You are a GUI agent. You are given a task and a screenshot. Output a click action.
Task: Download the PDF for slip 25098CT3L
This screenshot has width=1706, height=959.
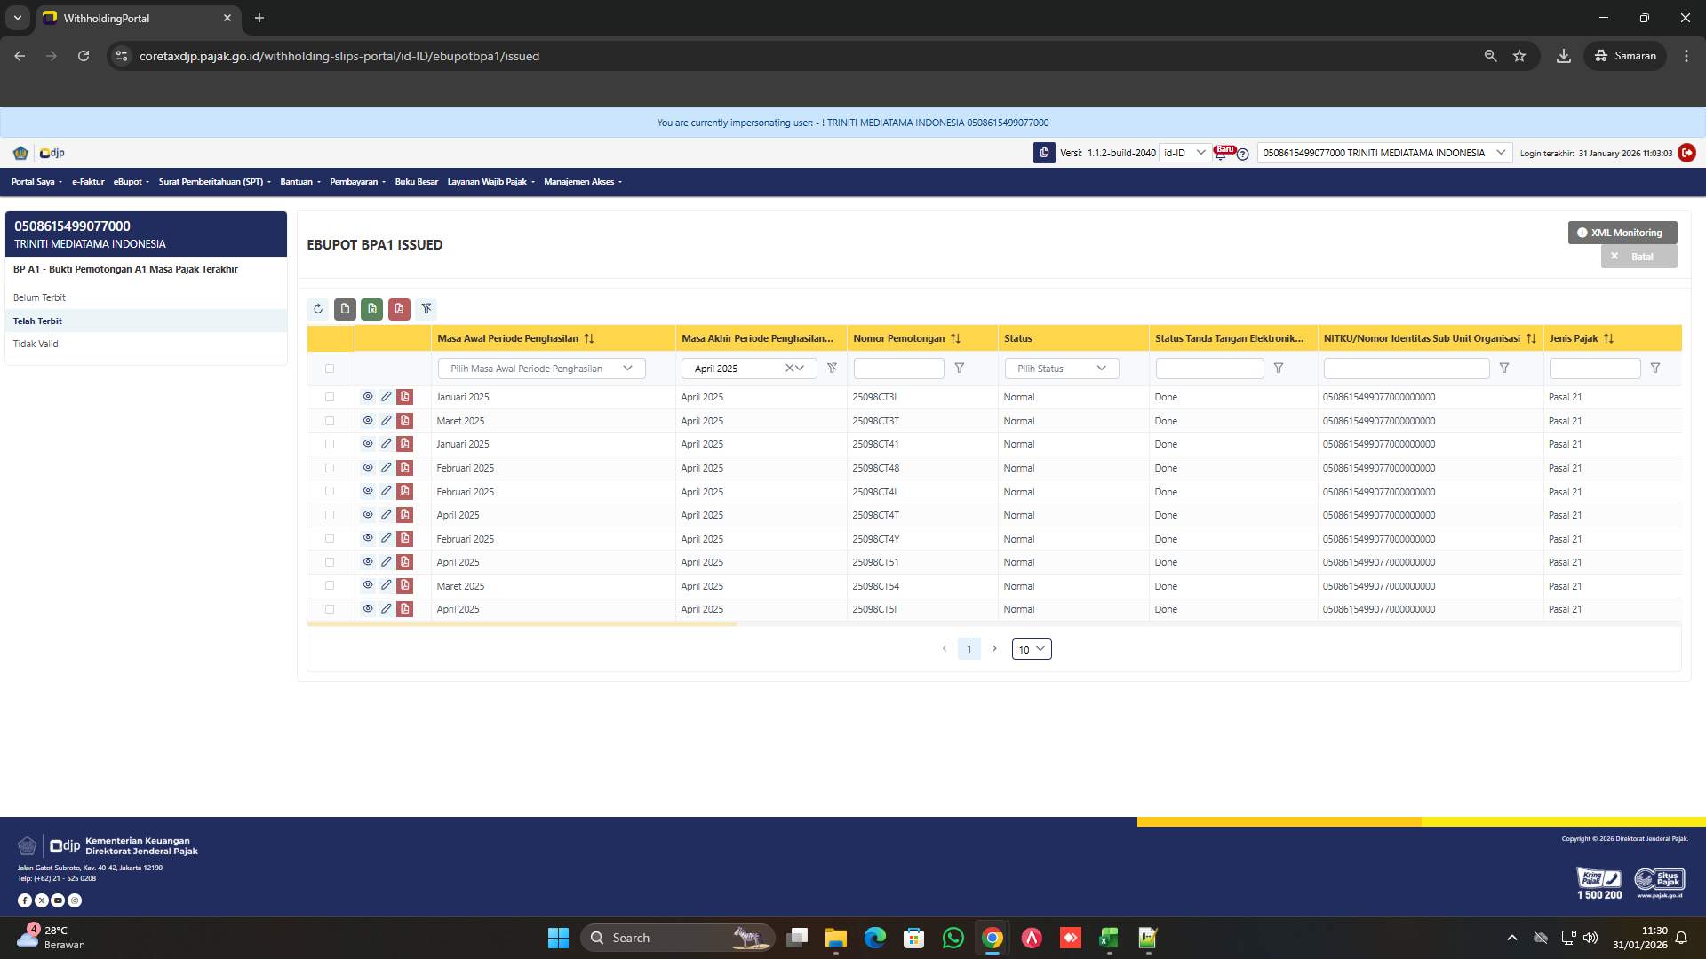pos(404,397)
